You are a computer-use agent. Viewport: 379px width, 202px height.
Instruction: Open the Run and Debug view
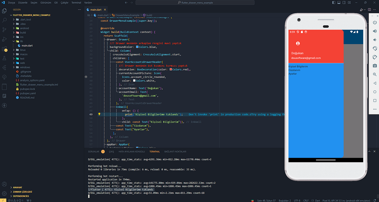coord(4,39)
